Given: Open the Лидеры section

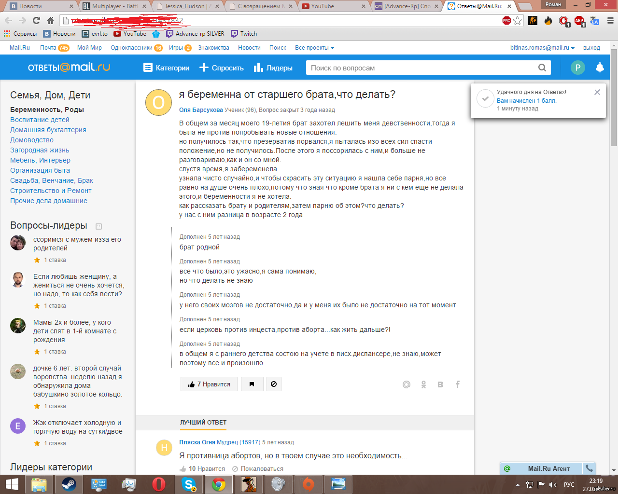Looking at the screenshot, I should point(273,68).
